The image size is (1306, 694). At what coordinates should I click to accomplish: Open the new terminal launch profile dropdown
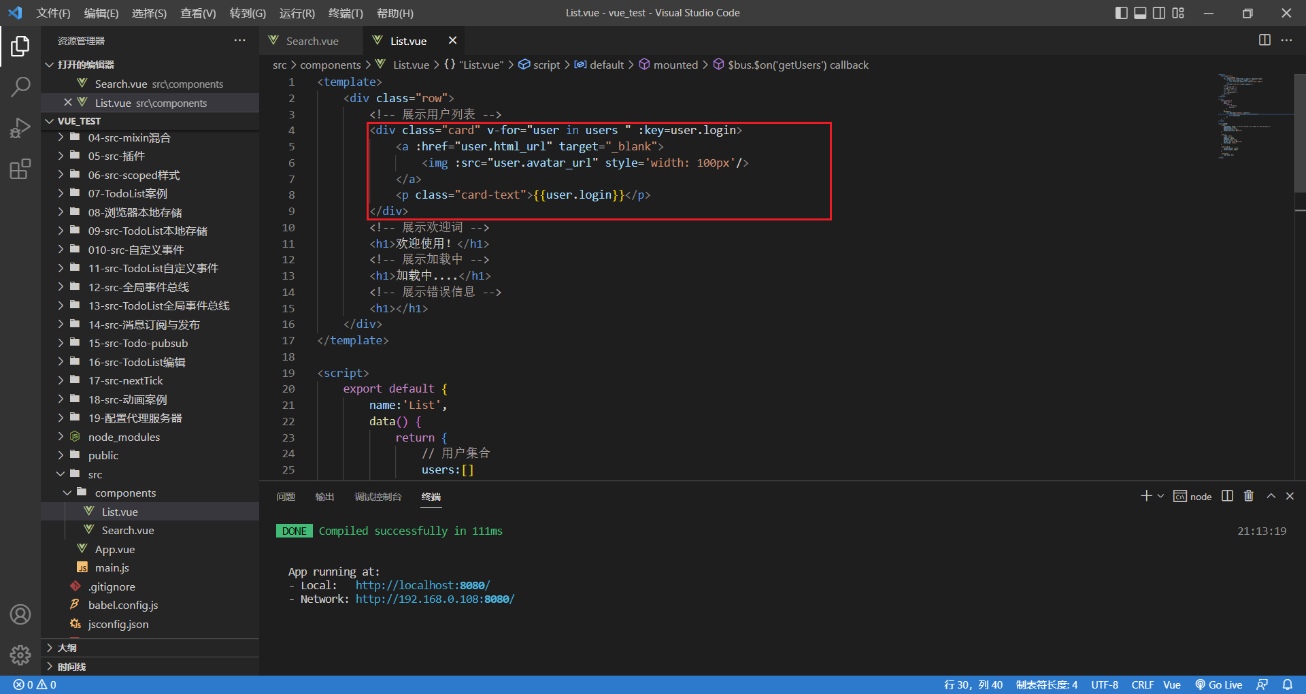pos(1160,496)
